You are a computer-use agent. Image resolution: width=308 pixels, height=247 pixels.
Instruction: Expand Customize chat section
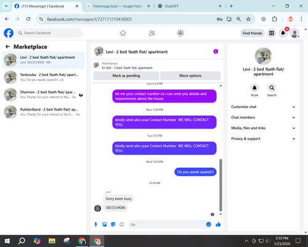tap(264, 107)
